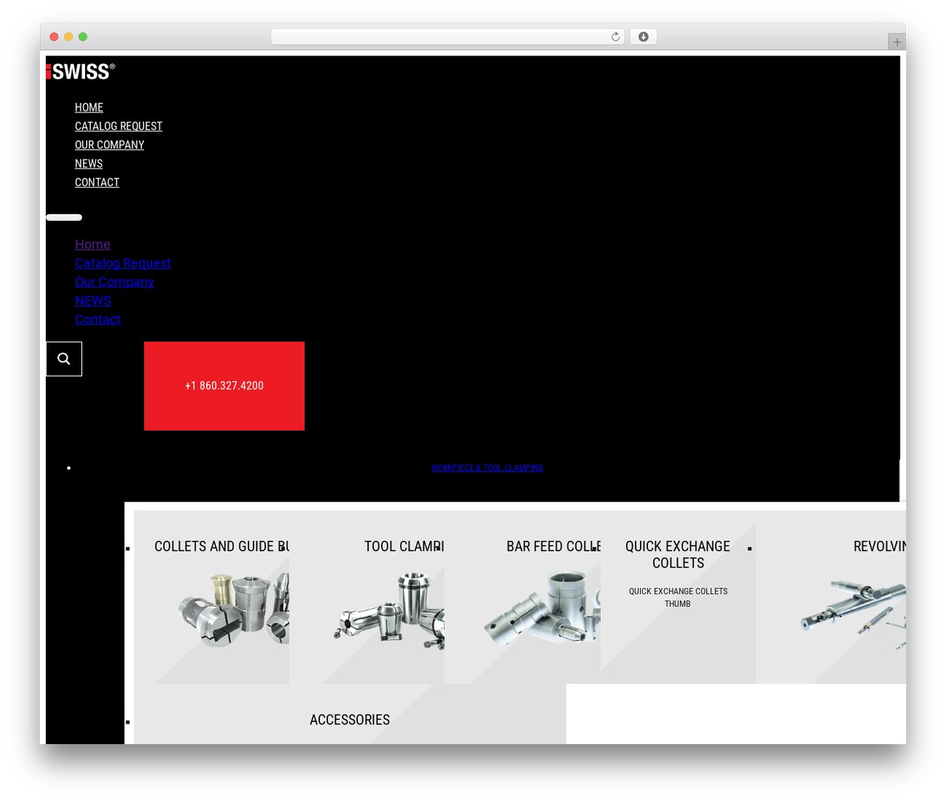Select OUR COMPANY in the top menu
Image resolution: width=946 pixels, height=801 pixels.
point(109,145)
